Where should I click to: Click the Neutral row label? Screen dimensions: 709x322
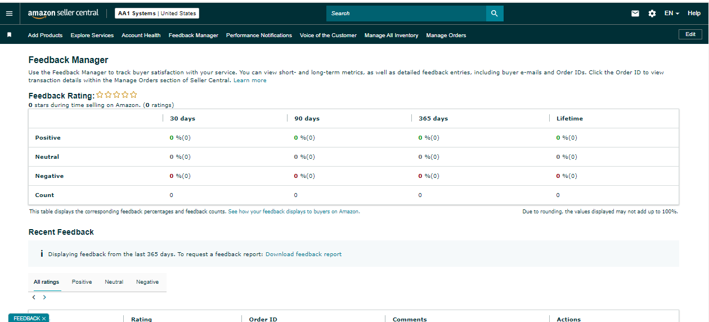point(47,157)
